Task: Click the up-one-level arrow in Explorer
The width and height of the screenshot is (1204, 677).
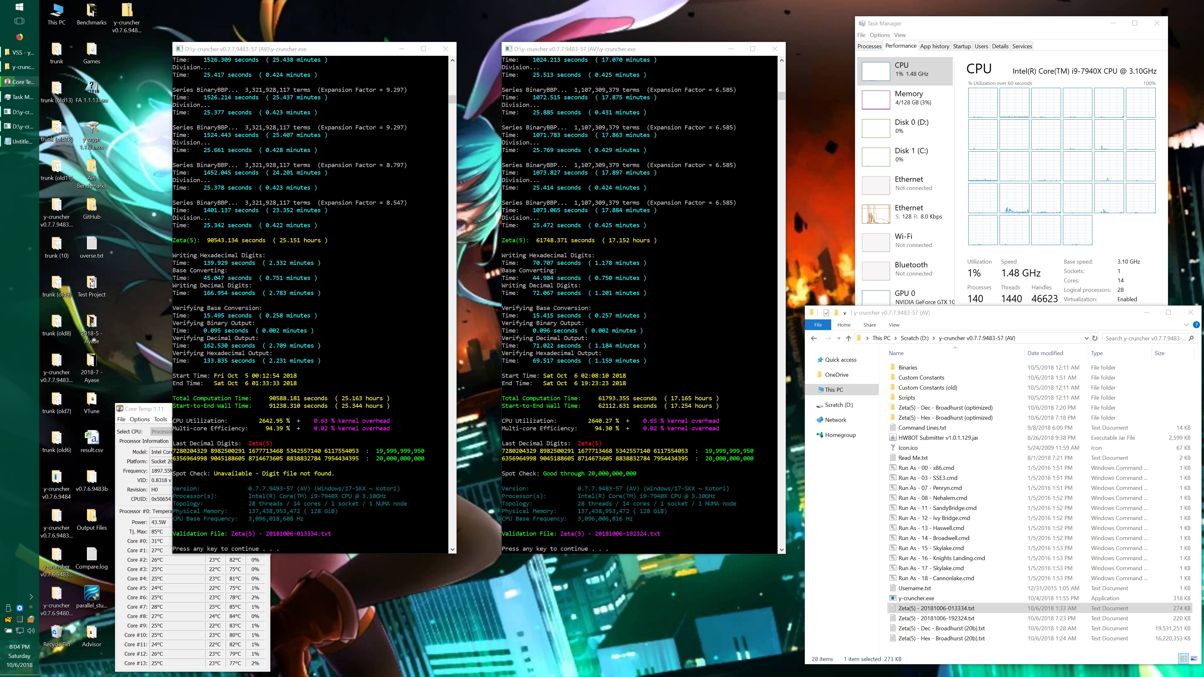Action: [848, 338]
